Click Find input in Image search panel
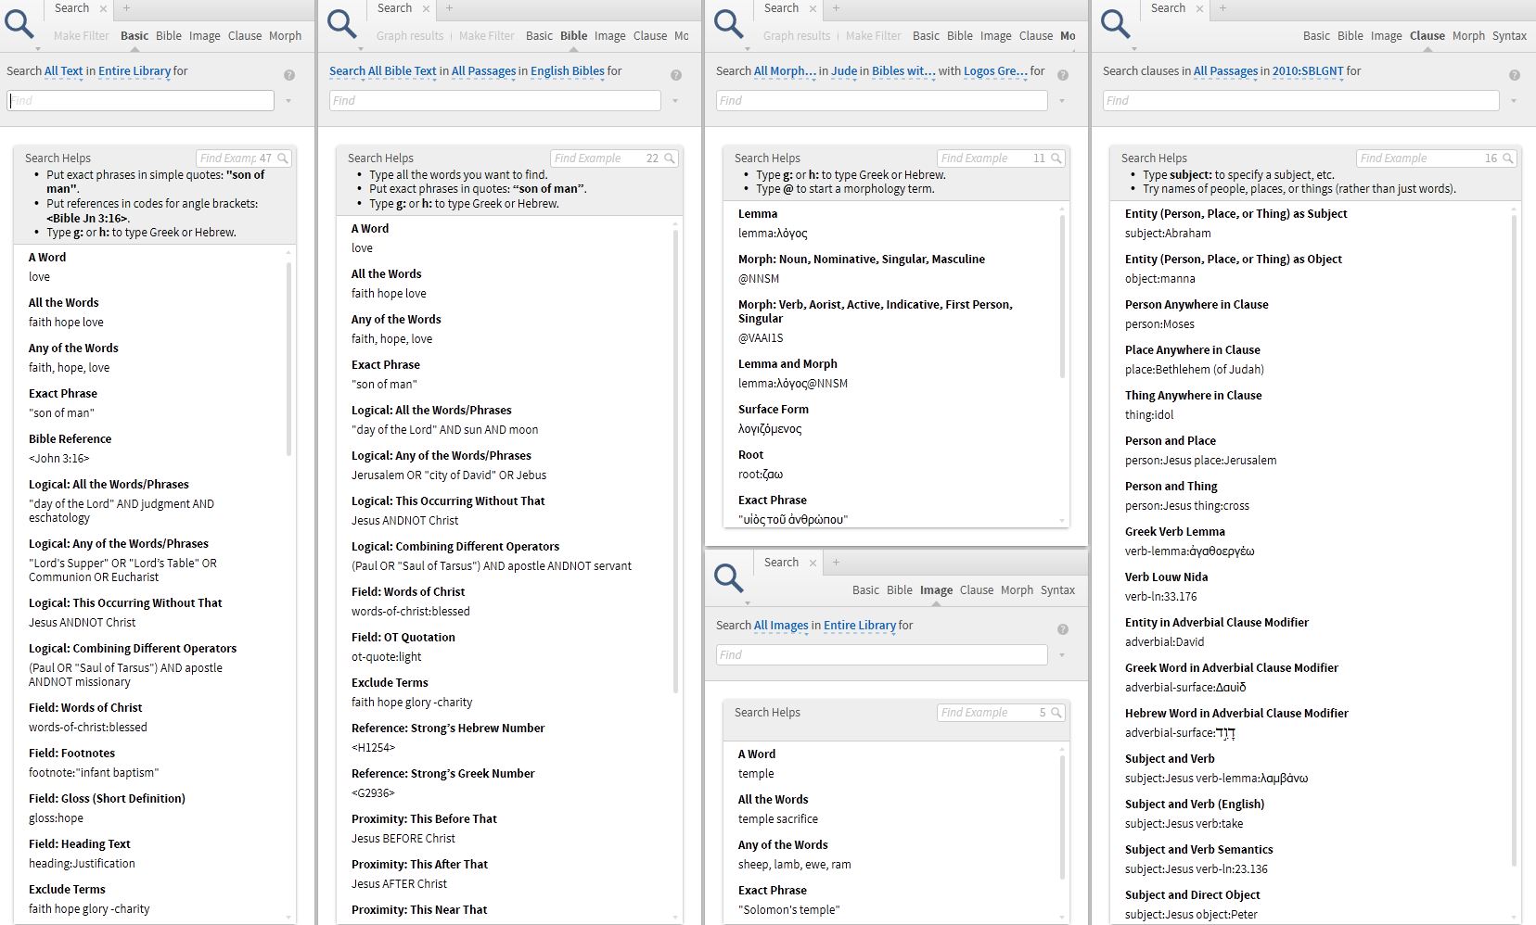The image size is (1536, 925). pos(881,655)
